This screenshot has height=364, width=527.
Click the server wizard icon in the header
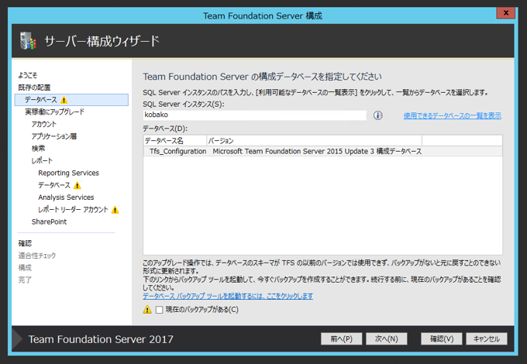[x=28, y=41]
